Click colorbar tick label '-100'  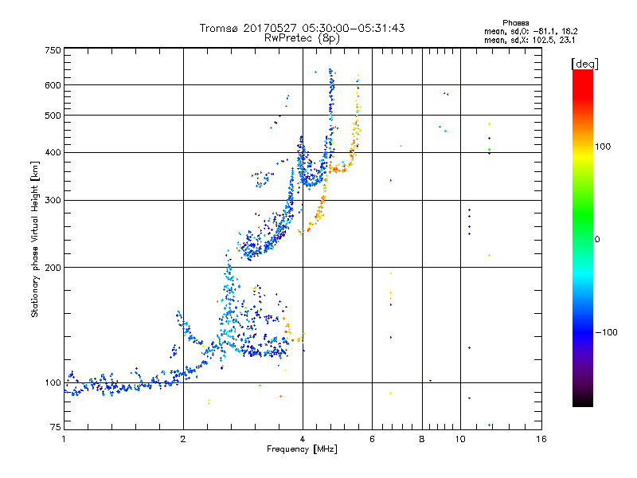click(x=606, y=332)
